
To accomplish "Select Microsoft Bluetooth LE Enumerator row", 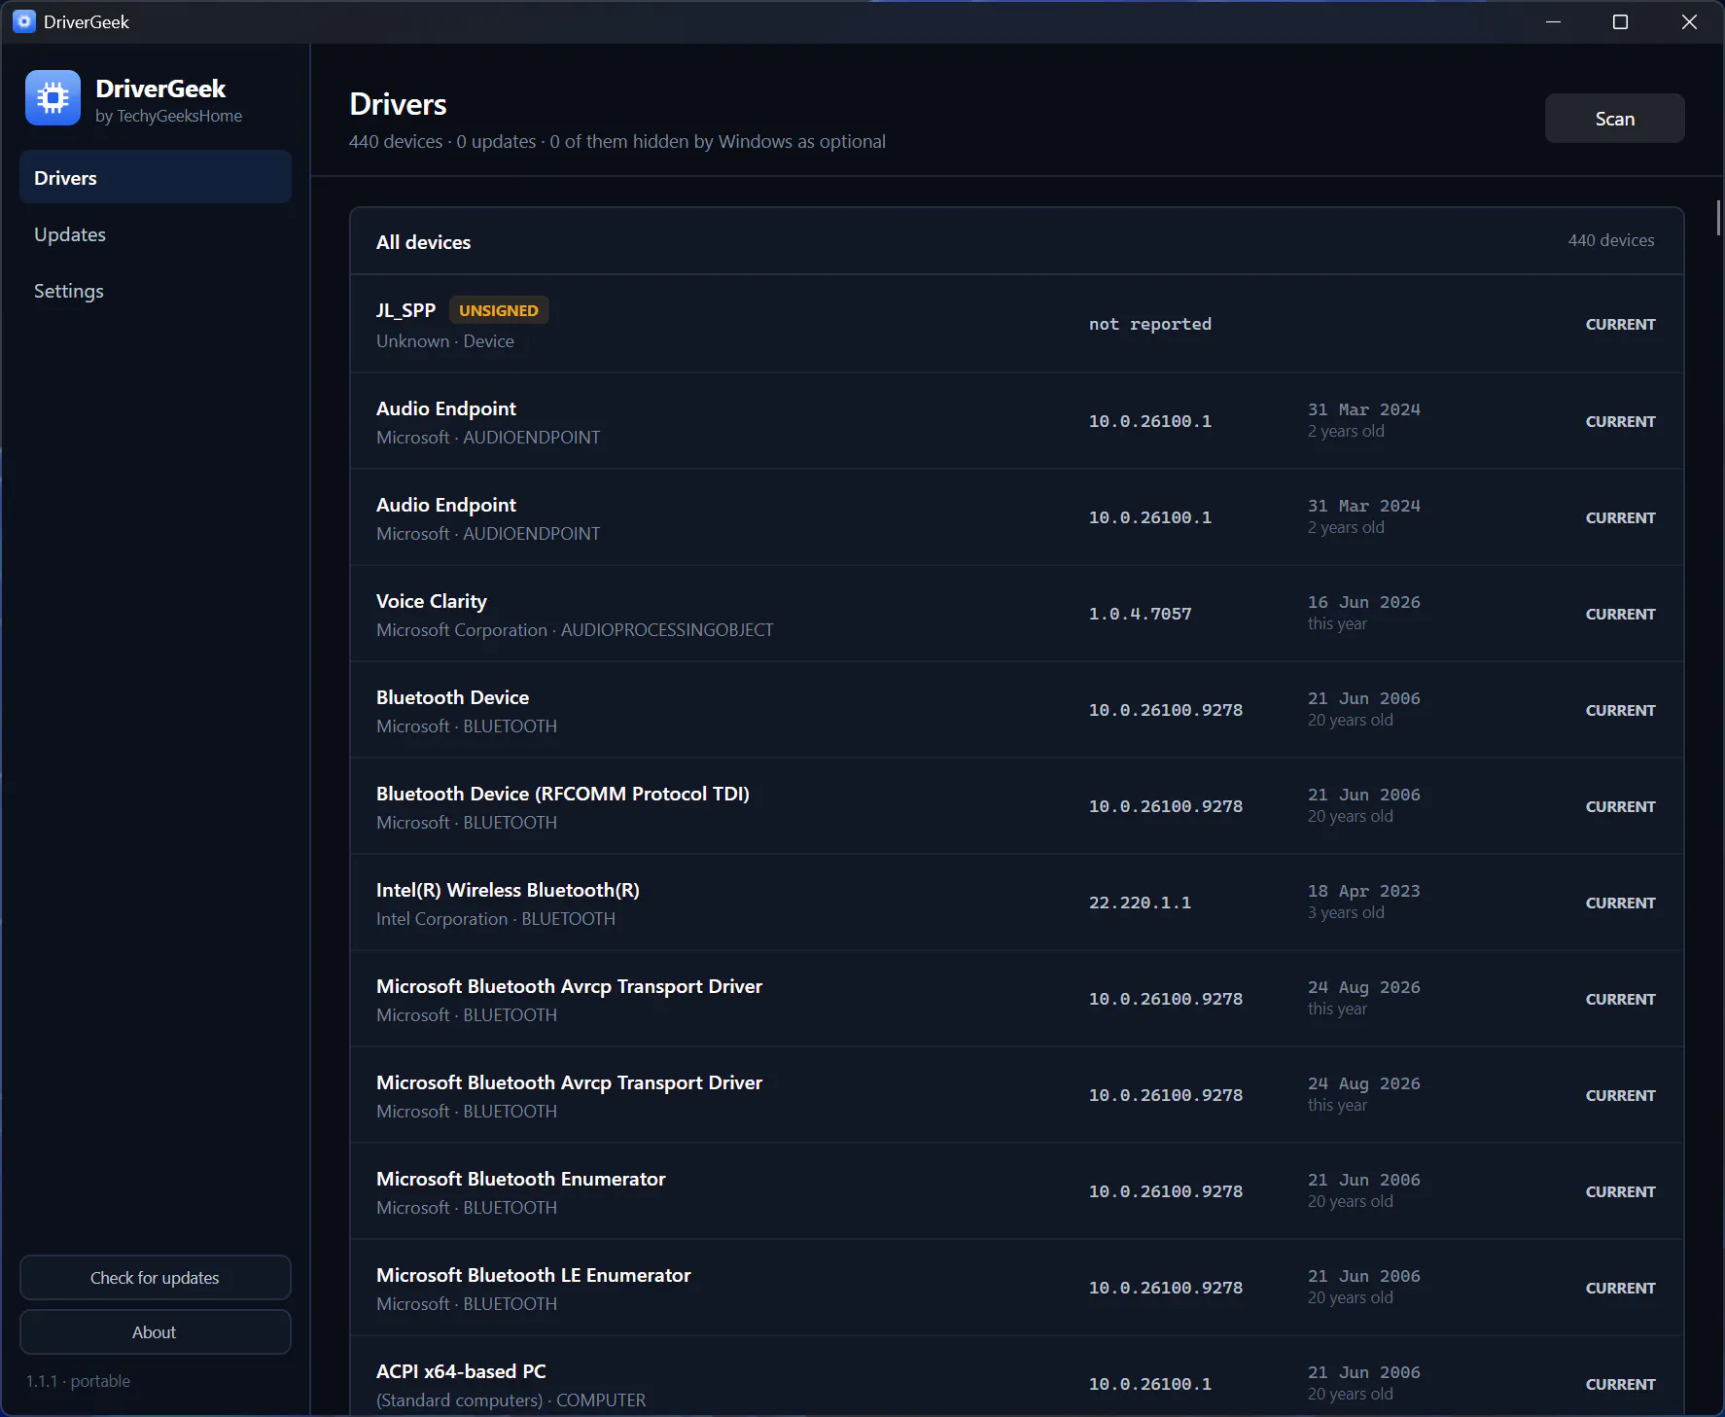I will point(1016,1289).
